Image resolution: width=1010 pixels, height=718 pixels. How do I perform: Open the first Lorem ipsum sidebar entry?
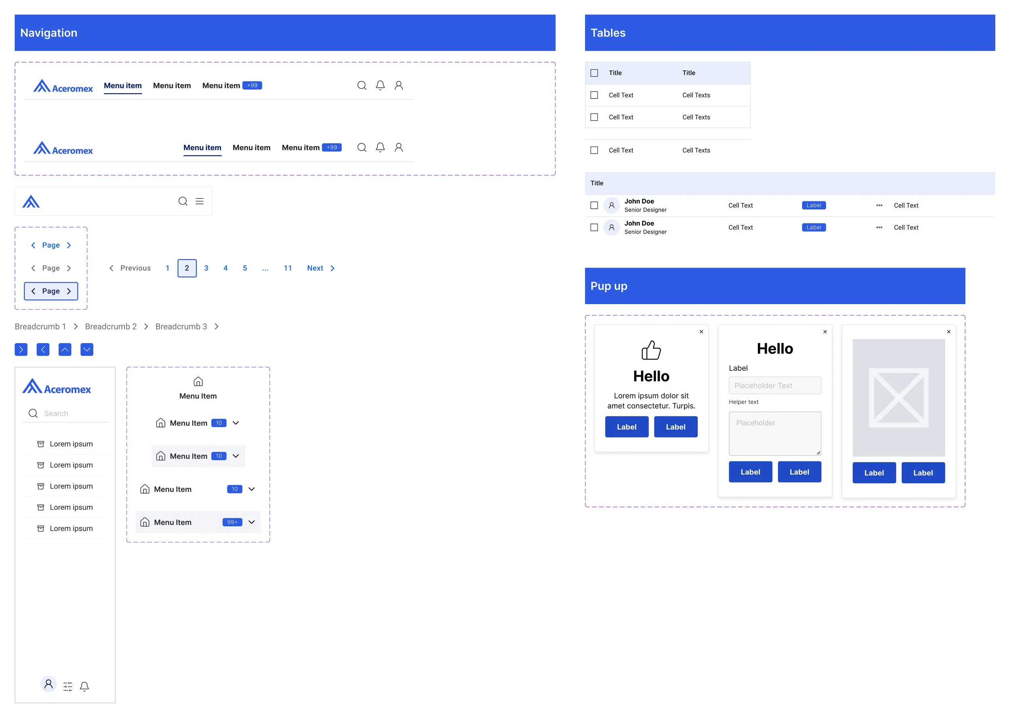(71, 444)
